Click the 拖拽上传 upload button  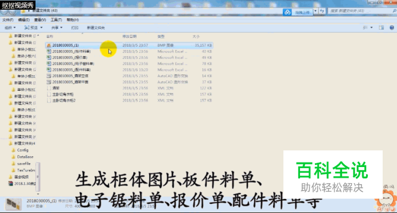pos(302,13)
